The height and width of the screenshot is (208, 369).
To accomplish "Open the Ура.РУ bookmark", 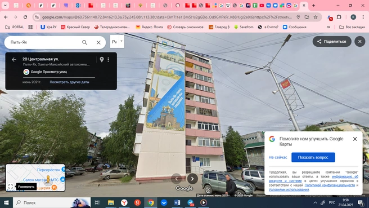I will click(48, 27).
